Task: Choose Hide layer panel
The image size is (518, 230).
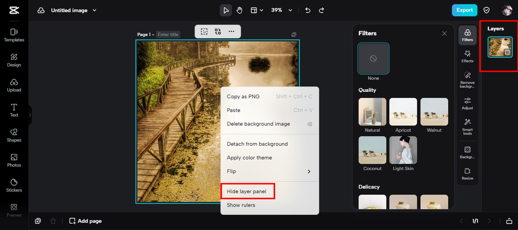Action: pos(270,191)
